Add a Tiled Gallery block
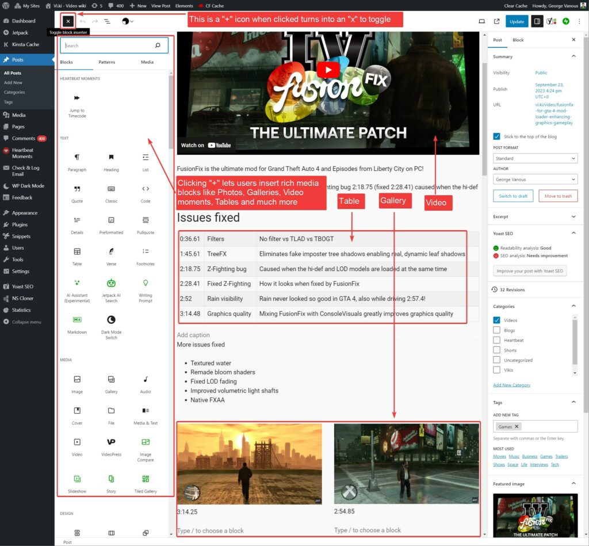The width and height of the screenshot is (589, 546). pos(146,484)
